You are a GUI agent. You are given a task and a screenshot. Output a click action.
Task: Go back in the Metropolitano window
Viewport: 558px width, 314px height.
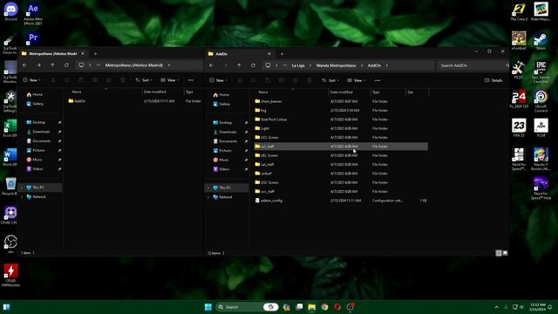coord(24,65)
